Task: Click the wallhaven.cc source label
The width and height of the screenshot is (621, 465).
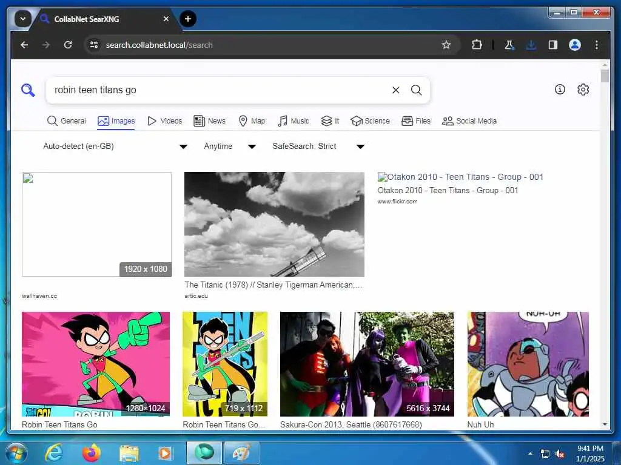Action: coord(39,295)
